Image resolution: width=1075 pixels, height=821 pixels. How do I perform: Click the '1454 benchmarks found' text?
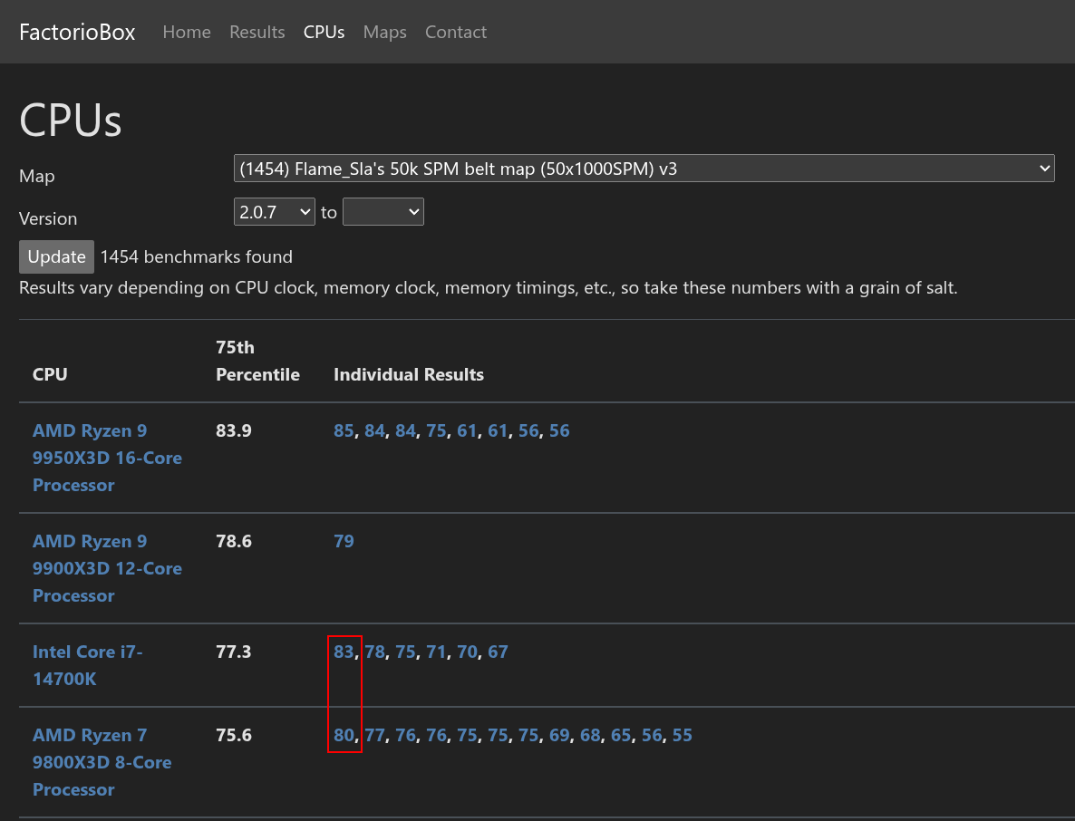(x=196, y=257)
